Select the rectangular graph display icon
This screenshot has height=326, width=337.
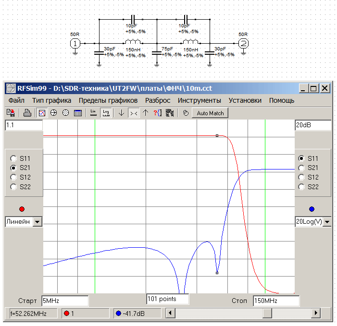pos(42,113)
